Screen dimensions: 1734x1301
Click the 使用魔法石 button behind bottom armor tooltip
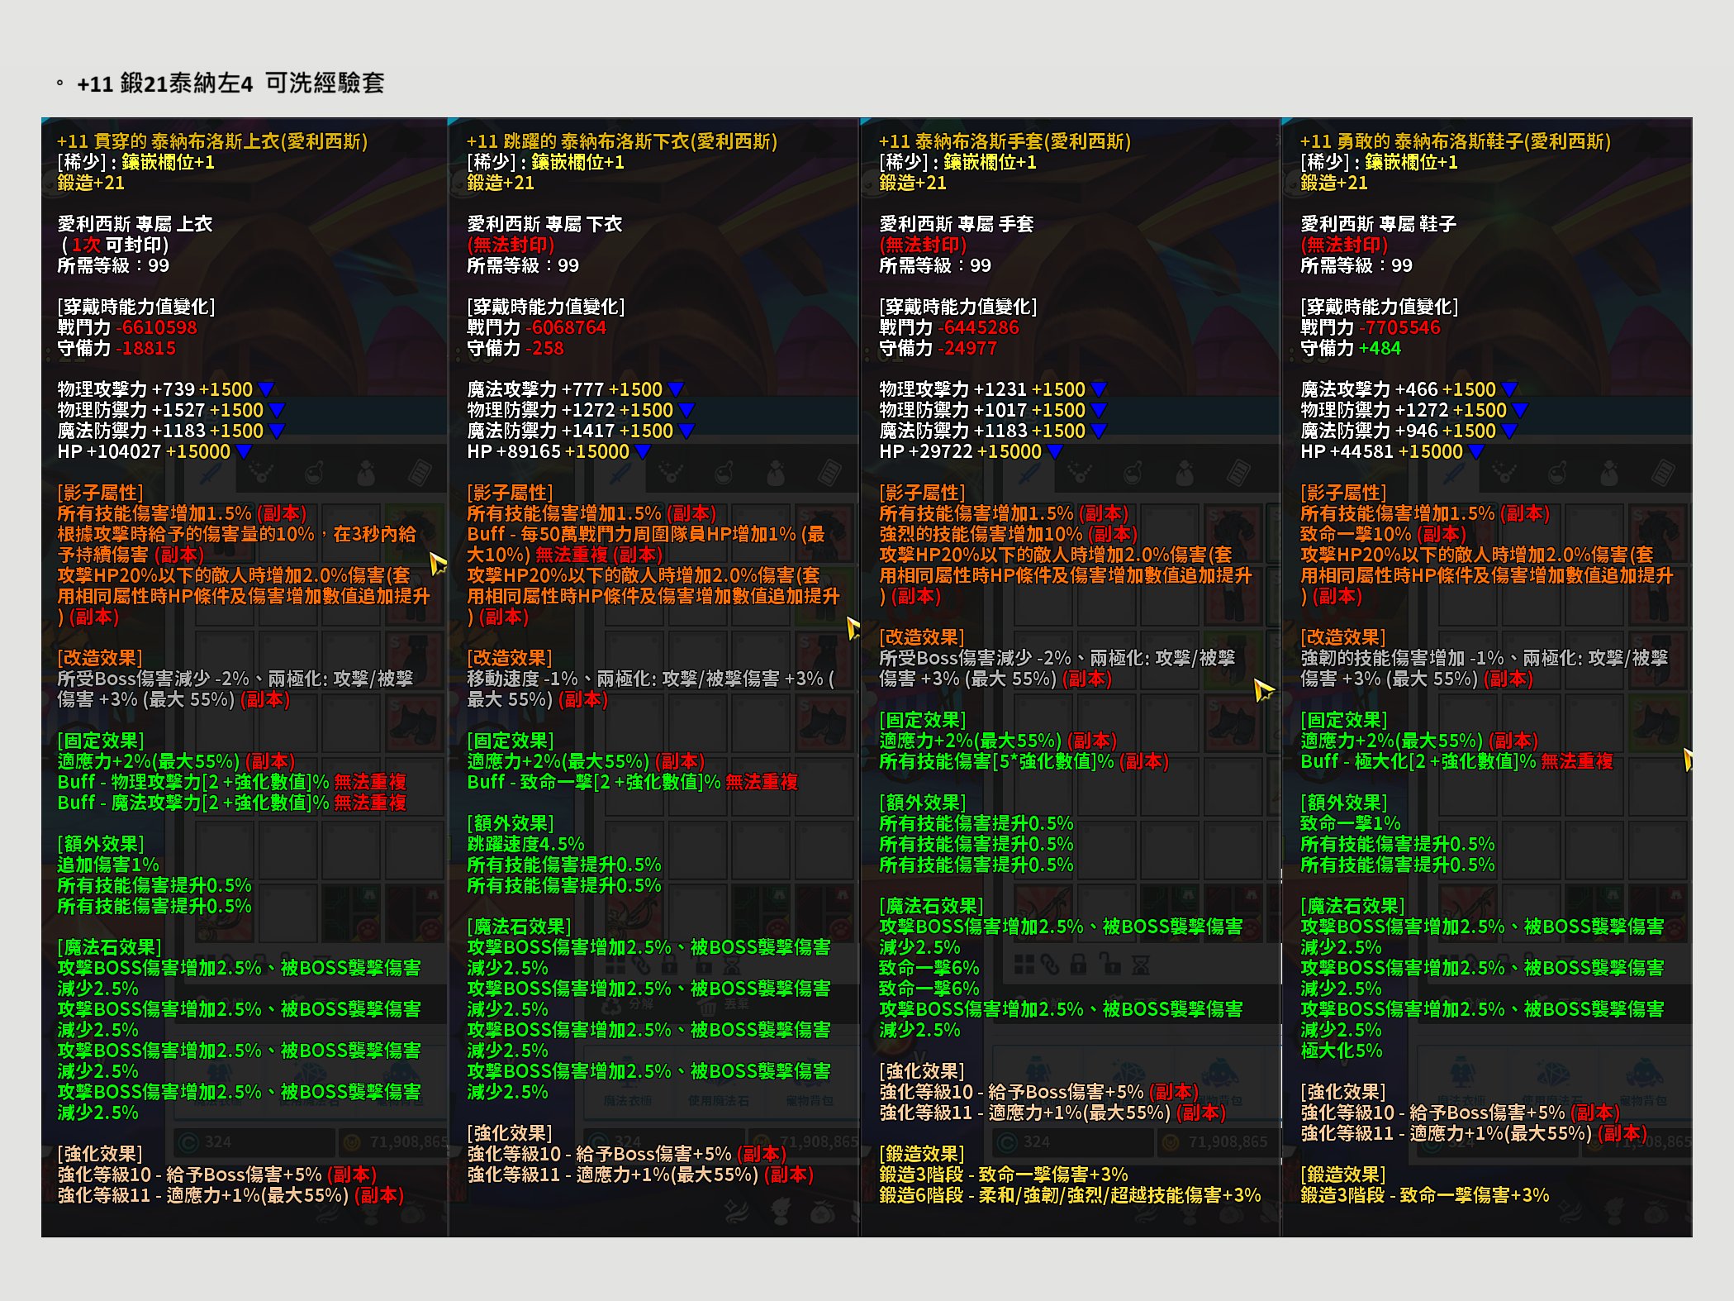(x=718, y=1100)
